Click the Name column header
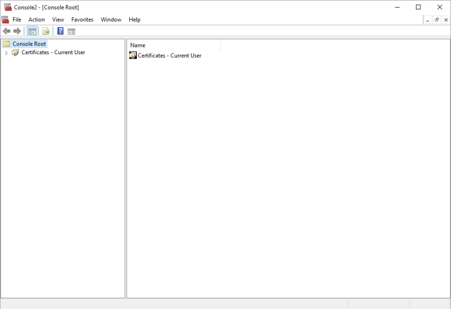This screenshot has height=309, width=451. click(173, 45)
